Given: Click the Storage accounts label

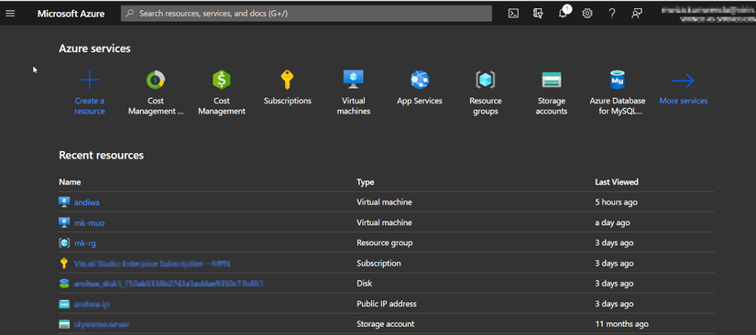Looking at the screenshot, I should click(552, 106).
